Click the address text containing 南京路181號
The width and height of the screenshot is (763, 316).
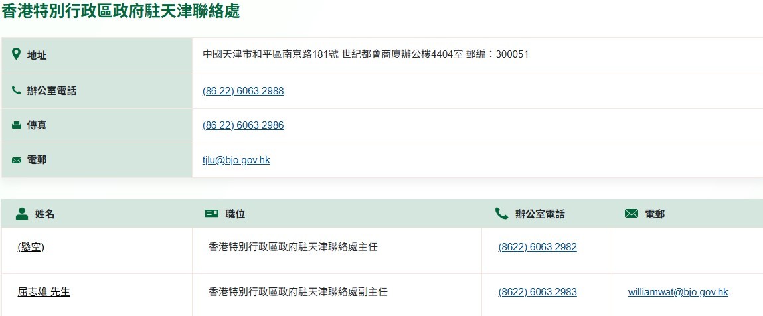click(x=365, y=54)
